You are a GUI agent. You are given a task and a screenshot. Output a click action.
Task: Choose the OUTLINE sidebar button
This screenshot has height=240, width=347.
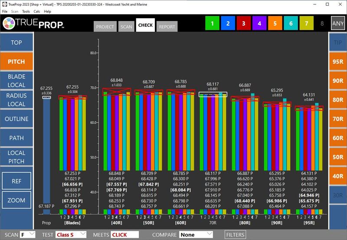click(16, 119)
